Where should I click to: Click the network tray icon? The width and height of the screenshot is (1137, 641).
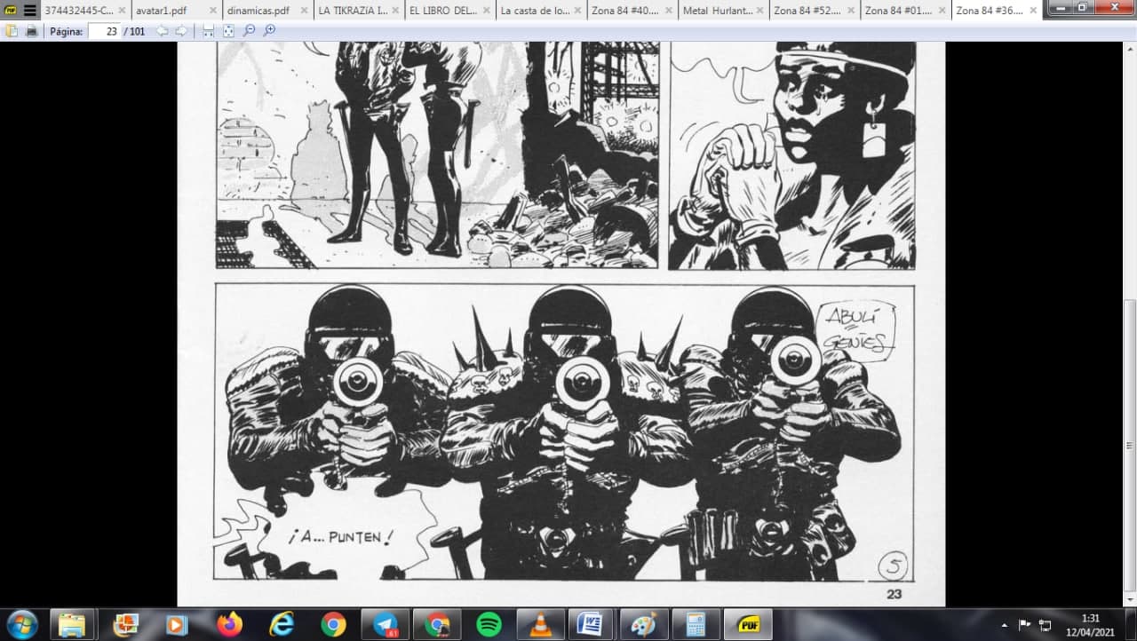[1045, 625]
